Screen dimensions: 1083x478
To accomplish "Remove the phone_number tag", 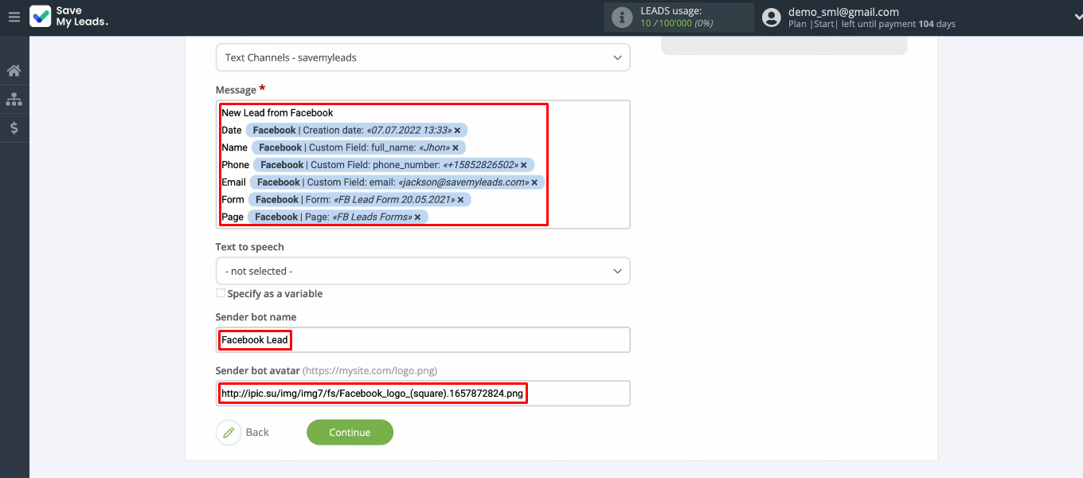I will tap(523, 165).
